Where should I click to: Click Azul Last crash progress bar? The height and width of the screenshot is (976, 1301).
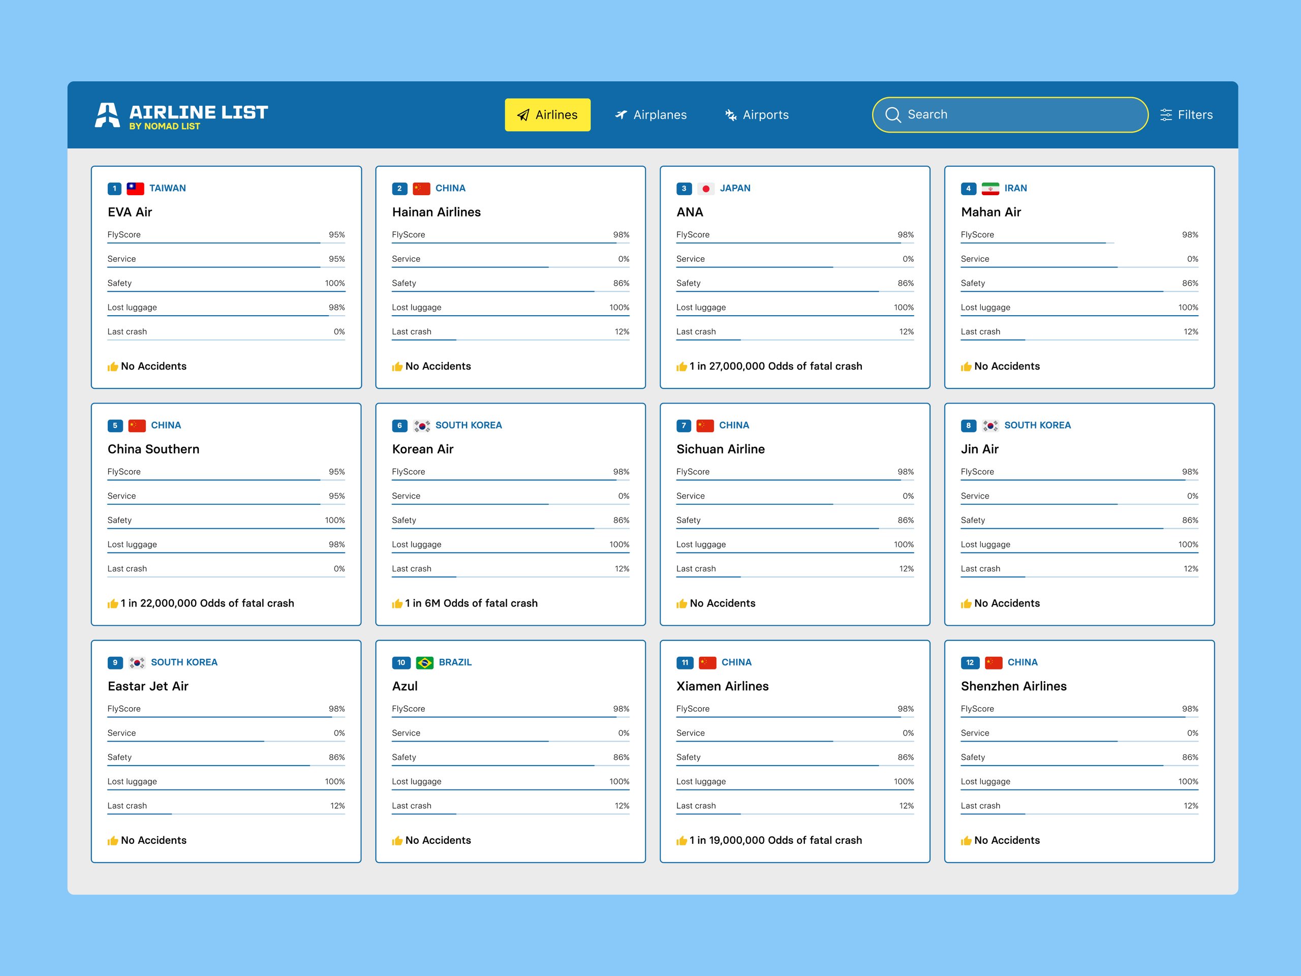[511, 814]
